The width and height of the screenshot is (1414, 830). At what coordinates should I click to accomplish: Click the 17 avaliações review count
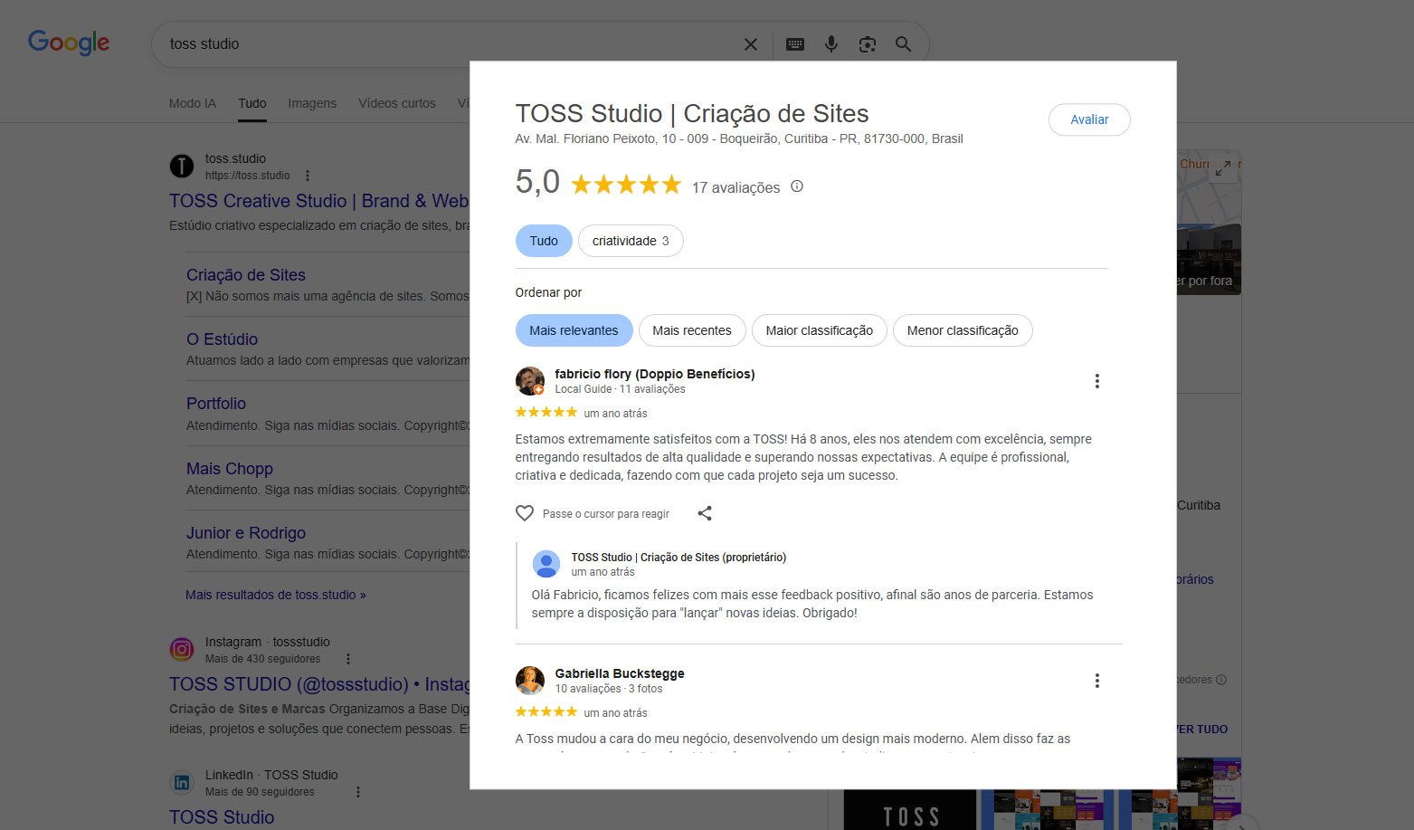[x=735, y=187]
